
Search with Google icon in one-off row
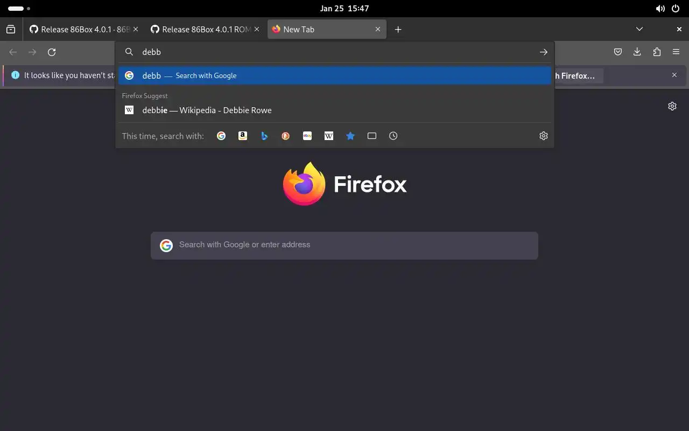pos(221,136)
